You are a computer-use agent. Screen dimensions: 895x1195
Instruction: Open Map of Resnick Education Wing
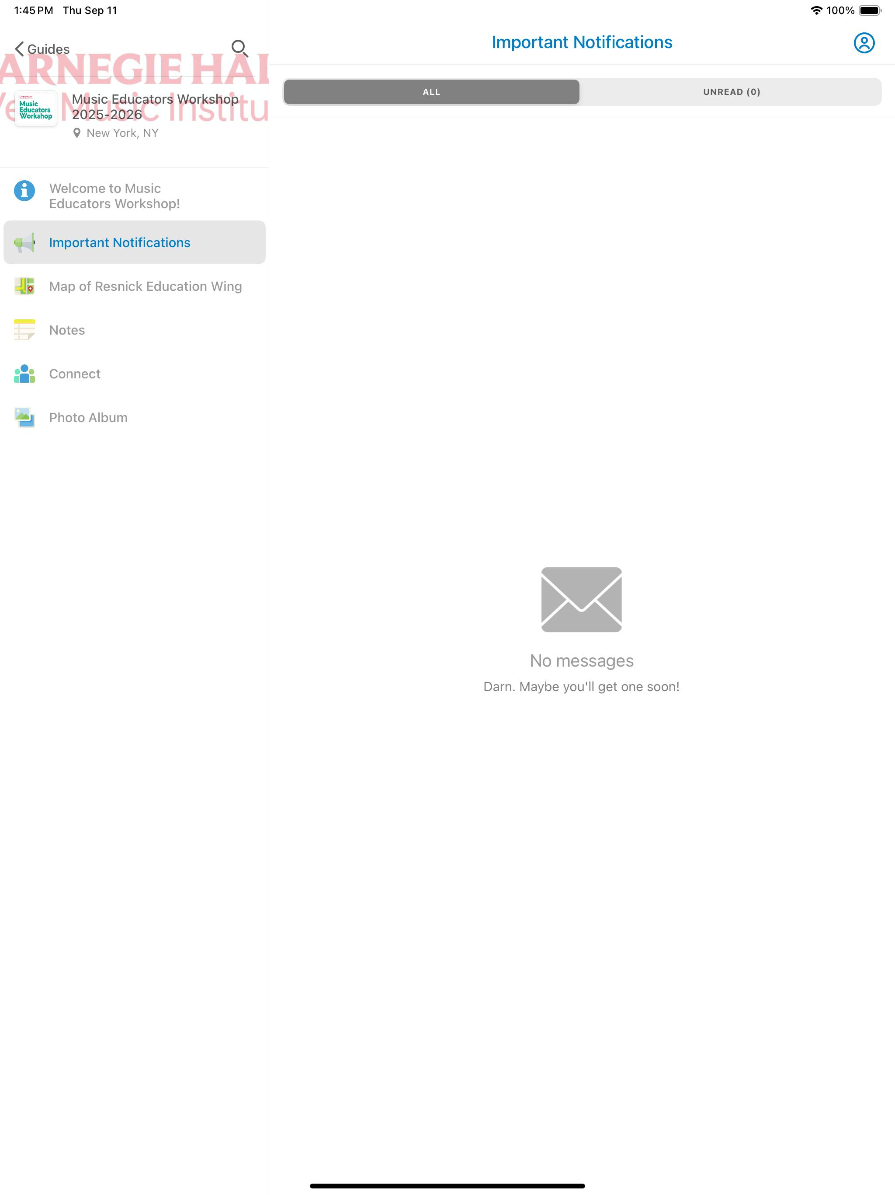(x=135, y=287)
